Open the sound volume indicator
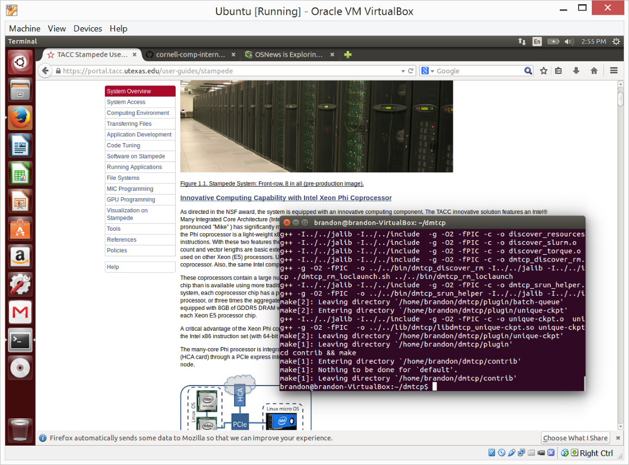The image size is (629, 465). [570, 41]
